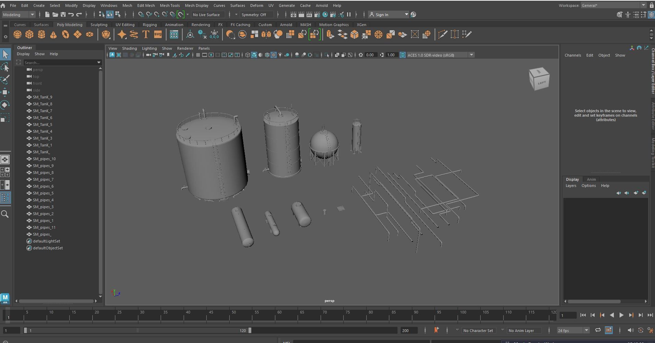
Task: Select the Rotate tool in toolbox
Action: click(5, 105)
